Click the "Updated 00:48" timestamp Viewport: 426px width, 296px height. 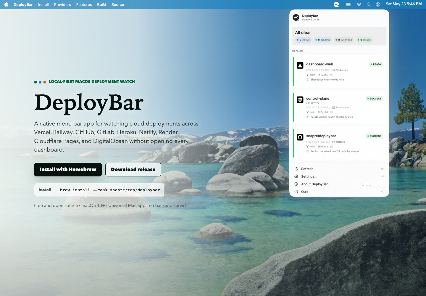tap(311, 20)
